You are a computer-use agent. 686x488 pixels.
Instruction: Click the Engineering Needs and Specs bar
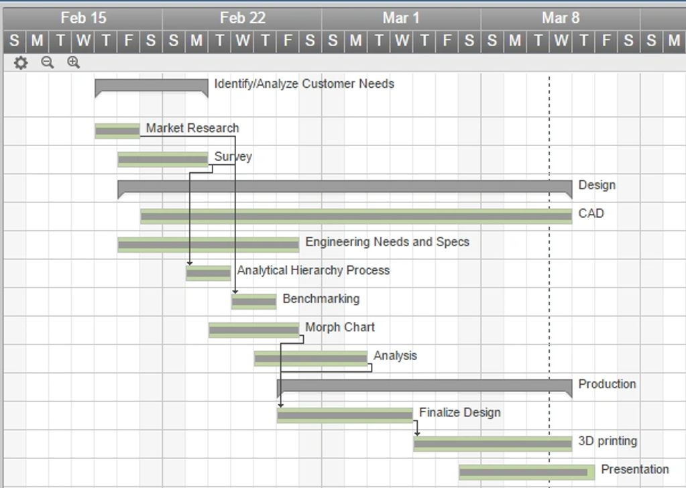(x=208, y=245)
